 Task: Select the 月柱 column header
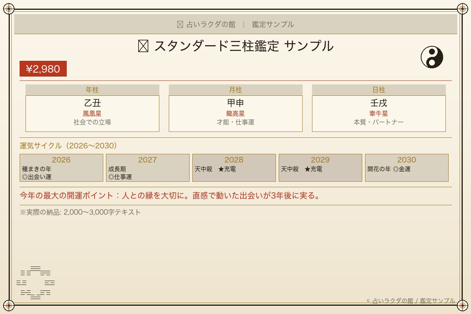pos(235,90)
